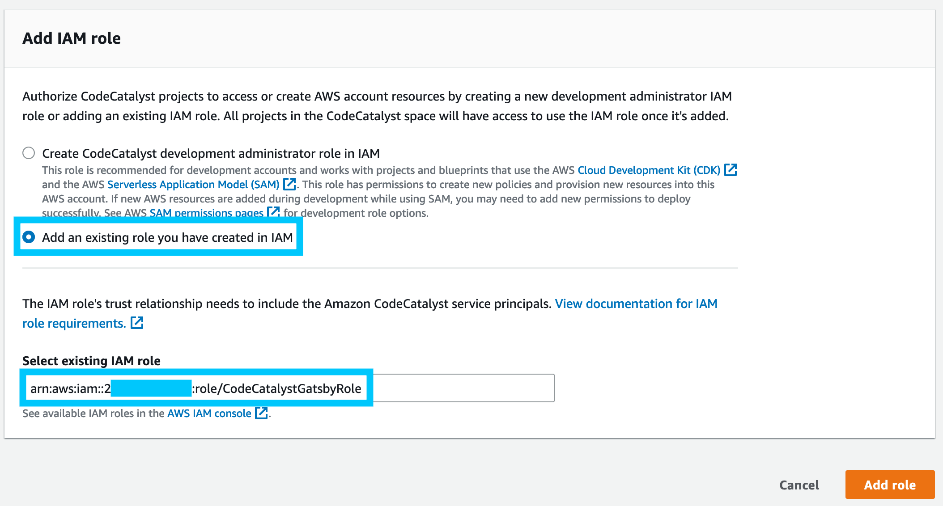
Task: Click external-link icon after 'role requirements.'
Action: pyautogui.click(x=137, y=323)
